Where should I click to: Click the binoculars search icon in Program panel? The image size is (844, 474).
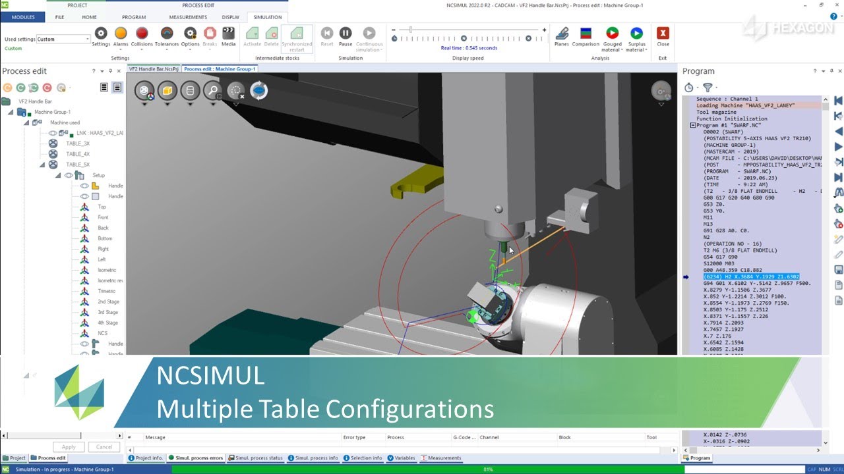pyautogui.click(x=839, y=192)
